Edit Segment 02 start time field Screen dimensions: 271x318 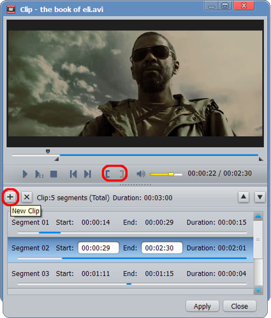(x=98, y=247)
